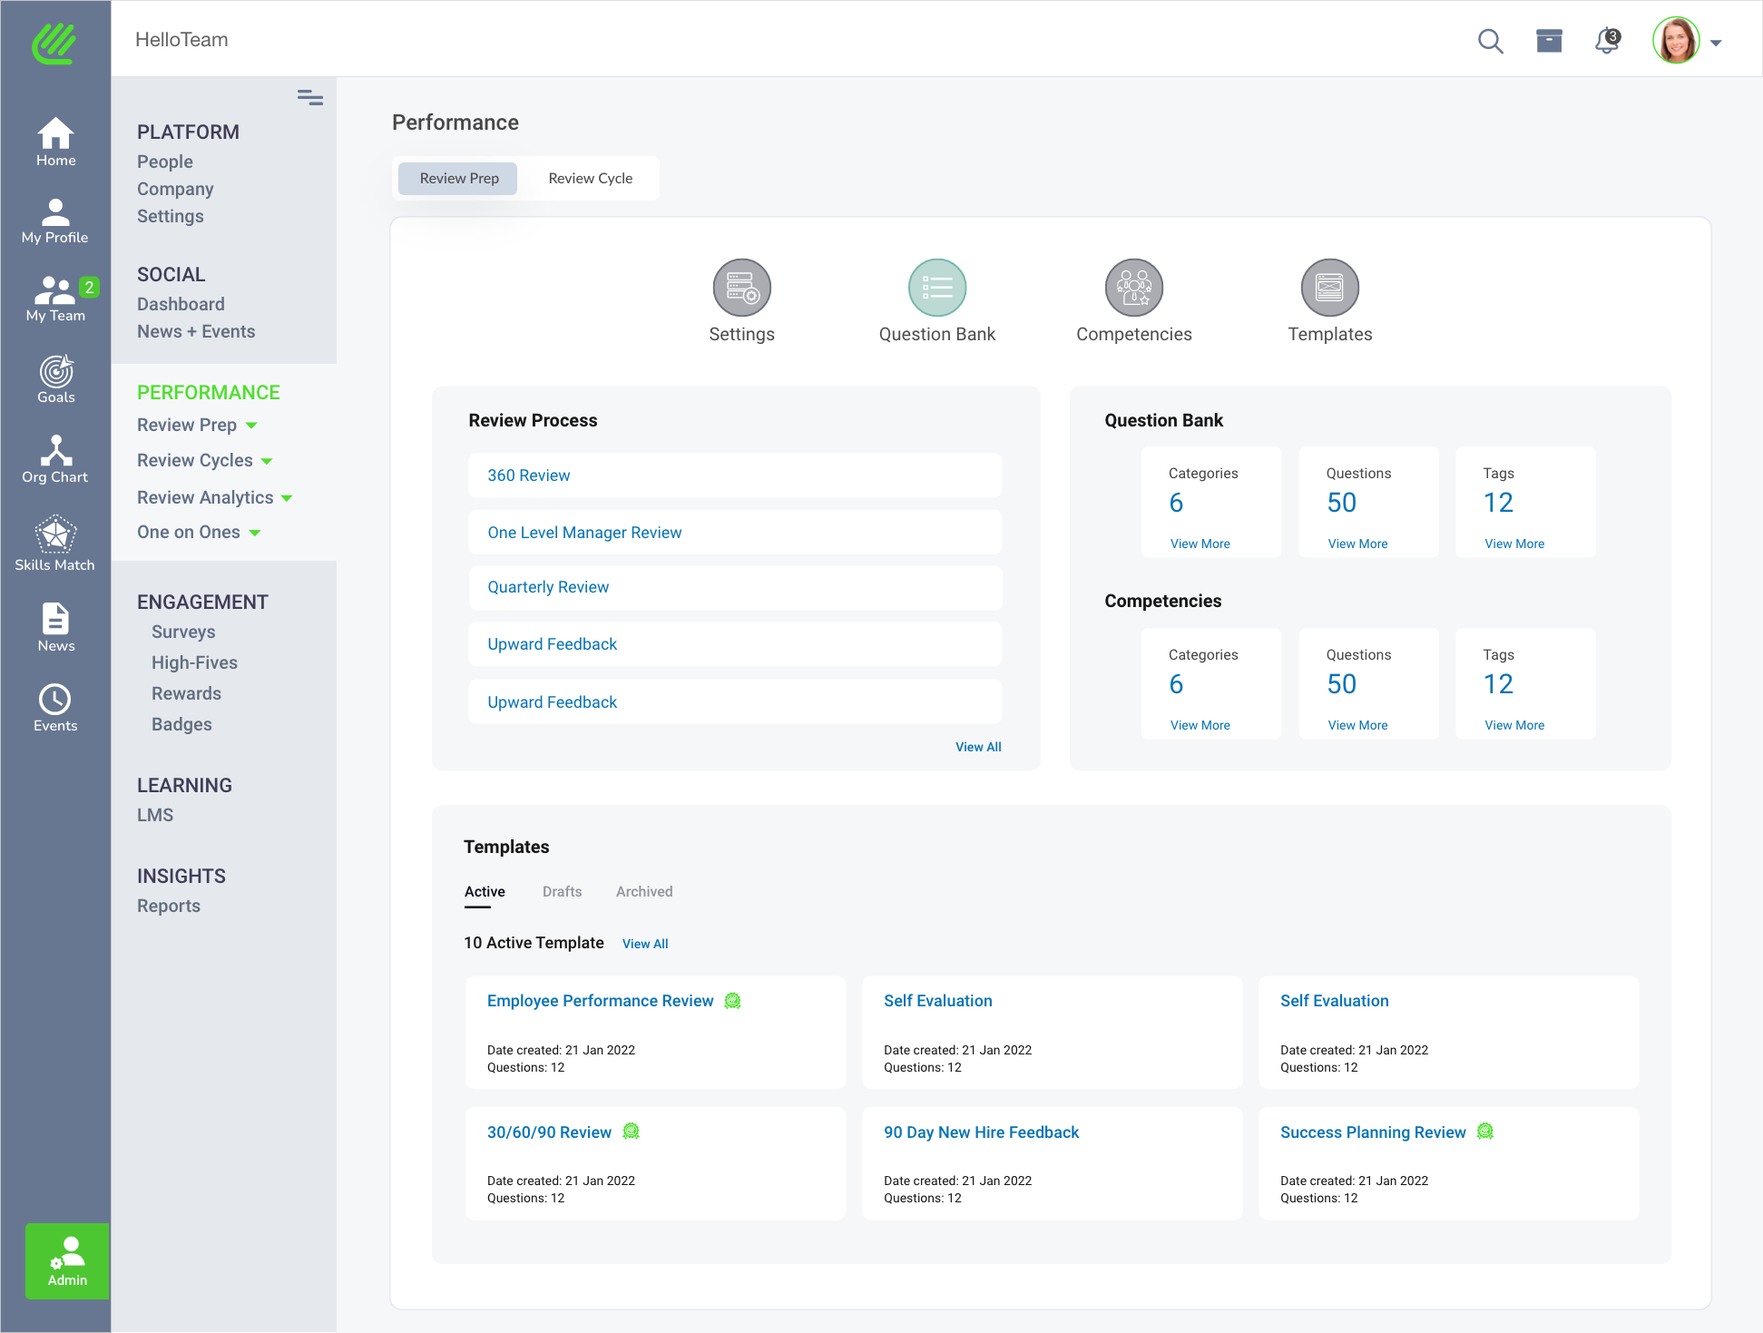Open People under Platform
The image size is (1763, 1333).
tap(165, 162)
